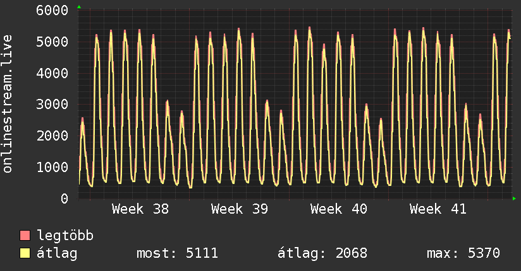
Task: Select the átlag legend label next to yellow swatch
Action: [58, 253]
